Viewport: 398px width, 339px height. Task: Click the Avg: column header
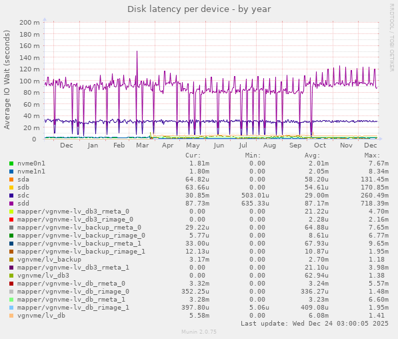point(313,155)
